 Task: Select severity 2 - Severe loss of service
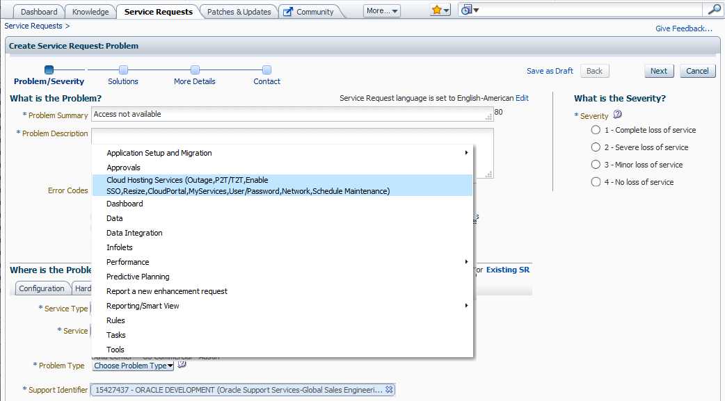tap(596, 147)
